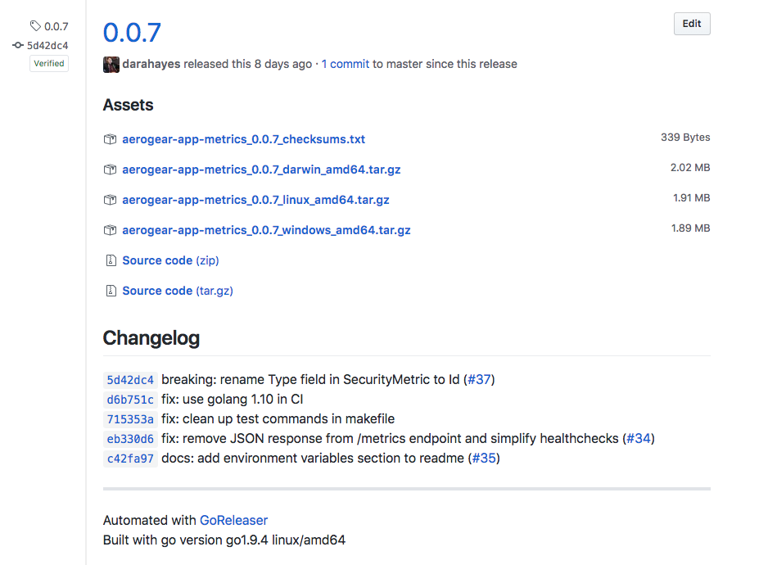
Task: Click the tag icon beside 0.0.7
Action: (35, 25)
